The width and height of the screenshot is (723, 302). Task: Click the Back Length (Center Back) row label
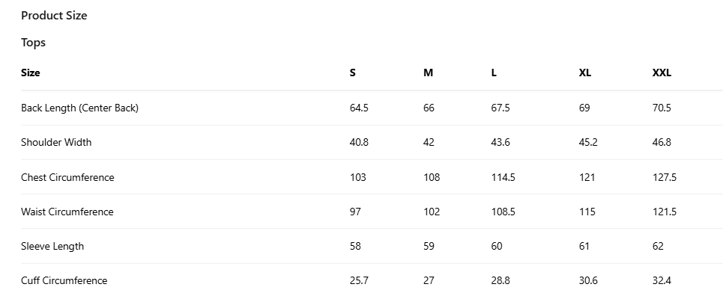79,108
